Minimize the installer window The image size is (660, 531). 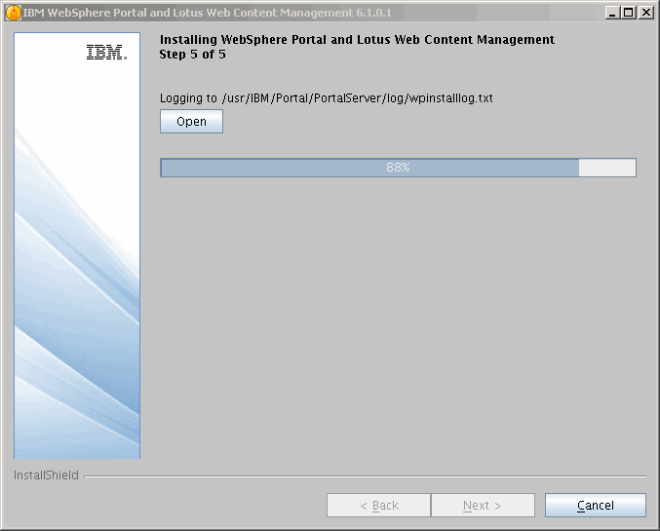611,13
